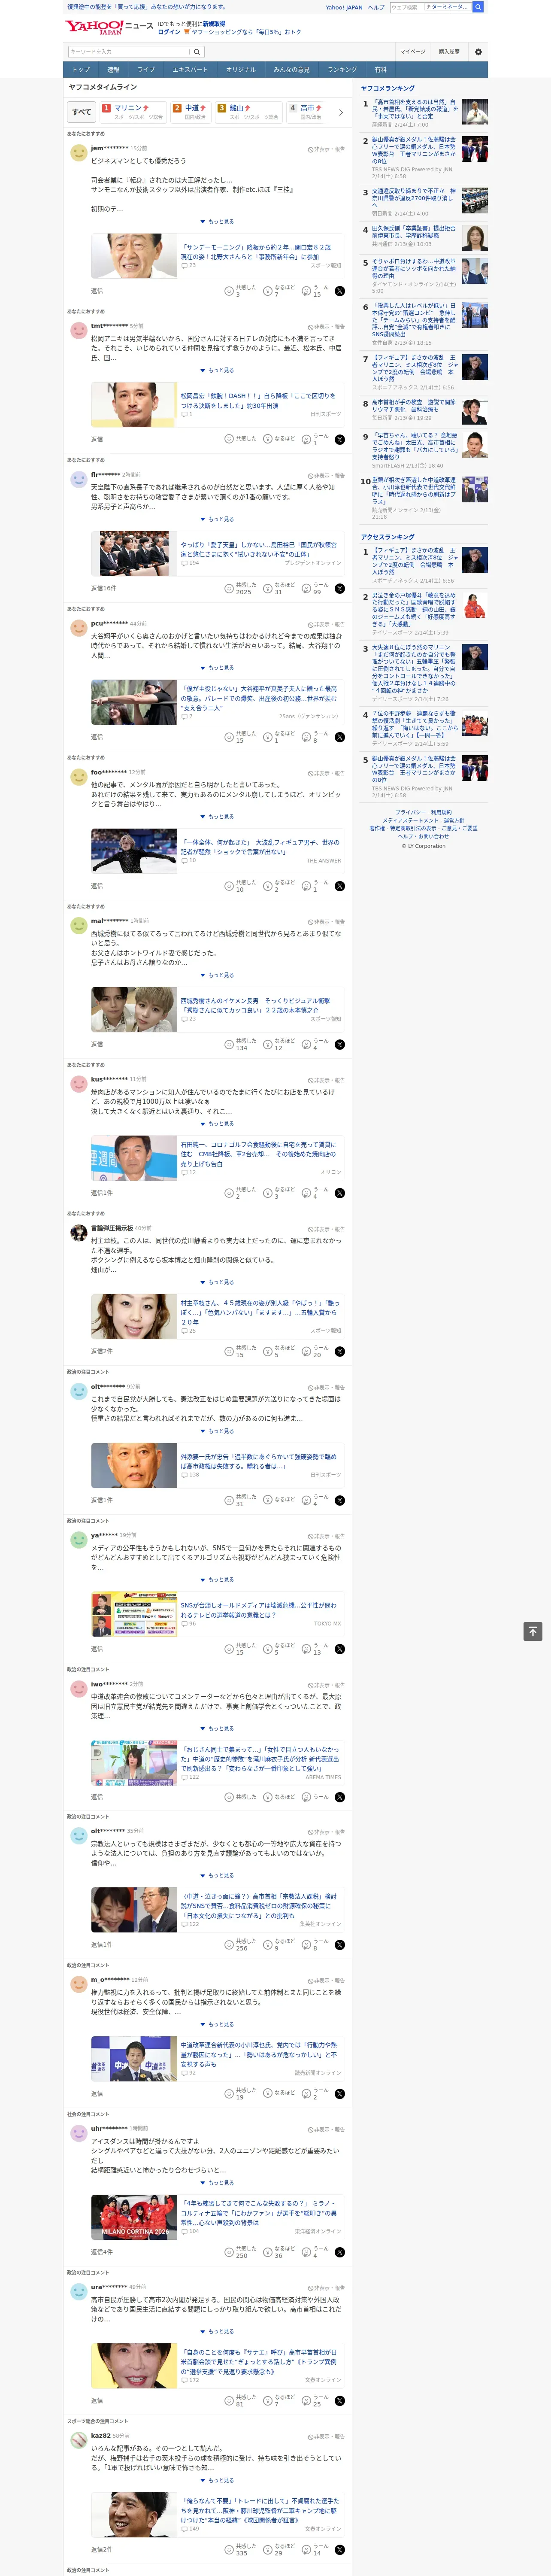Expand もっと見る on foo's comment
The width and height of the screenshot is (551, 2576).
217,817
